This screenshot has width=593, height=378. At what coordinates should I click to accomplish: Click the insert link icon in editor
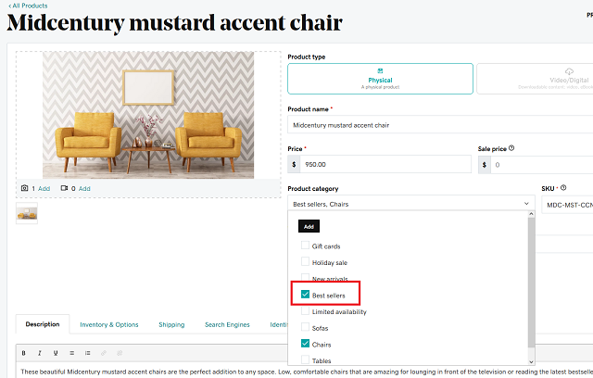(x=103, y=353)
